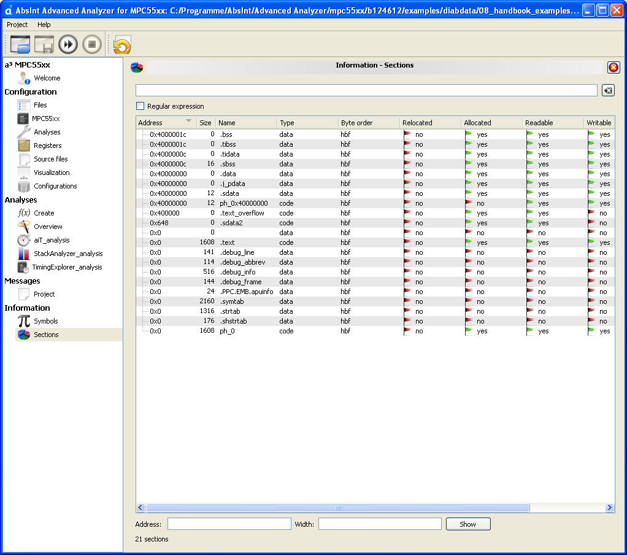Click the scroll right arrow
The image size is (627, 555).
point(609,508)
